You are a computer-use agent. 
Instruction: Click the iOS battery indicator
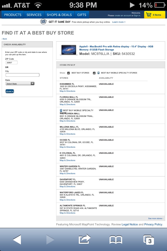tap(160, 5)
